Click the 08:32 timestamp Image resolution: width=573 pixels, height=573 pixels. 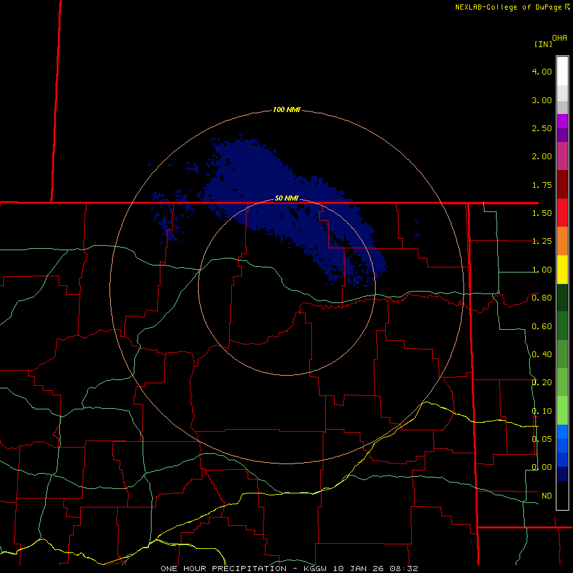[x=404, y=569]
